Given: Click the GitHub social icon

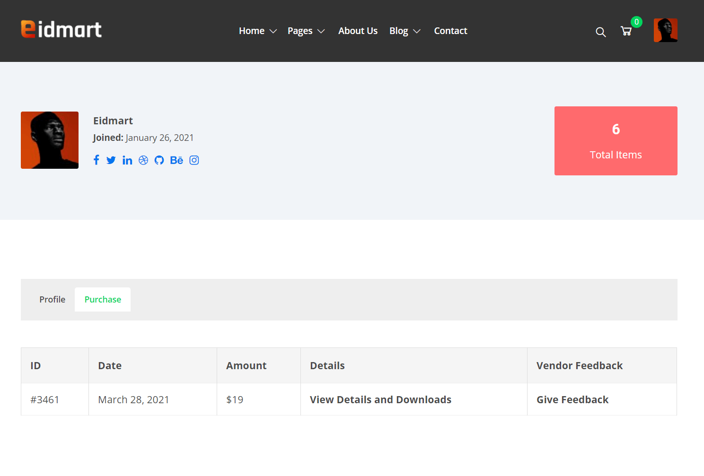Looking at the screenshot, I should tap(159, 160).
